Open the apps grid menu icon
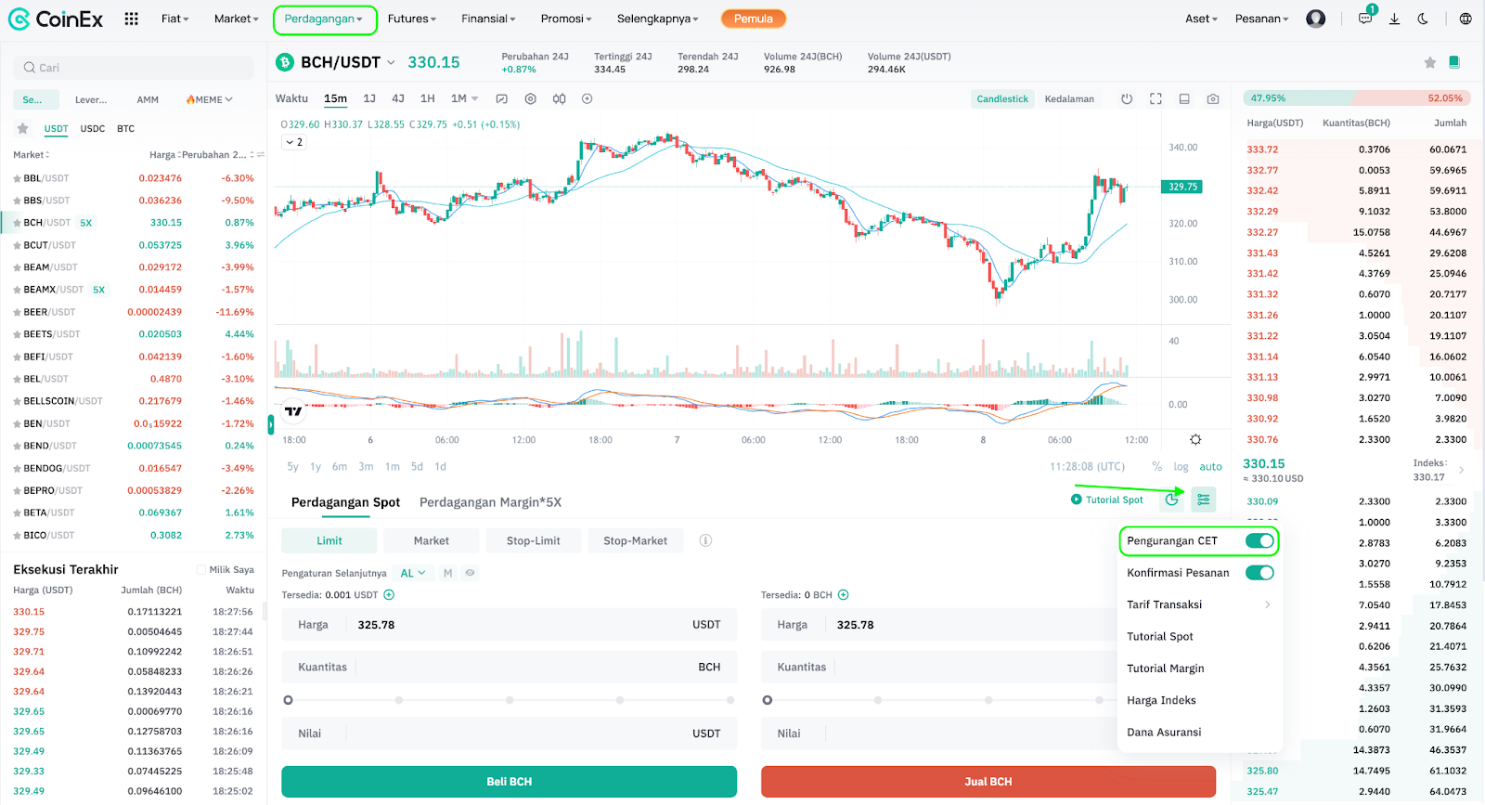The width and height of the screenshot is (1485, 805). (x=131, y=19)
